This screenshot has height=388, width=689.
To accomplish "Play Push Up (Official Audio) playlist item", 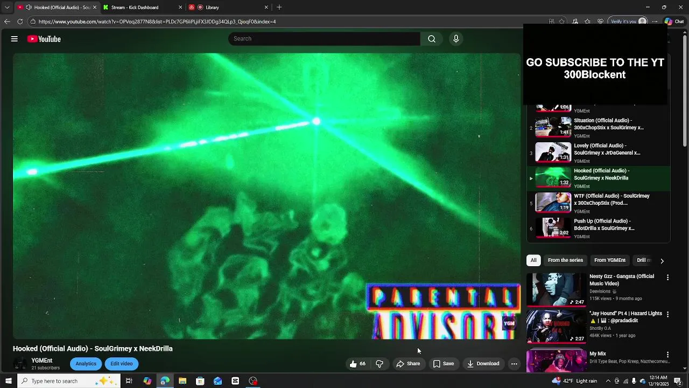I will coord(599,228).
